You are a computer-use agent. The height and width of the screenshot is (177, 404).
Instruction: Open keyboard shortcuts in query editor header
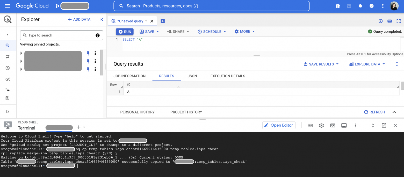[389, 21]
